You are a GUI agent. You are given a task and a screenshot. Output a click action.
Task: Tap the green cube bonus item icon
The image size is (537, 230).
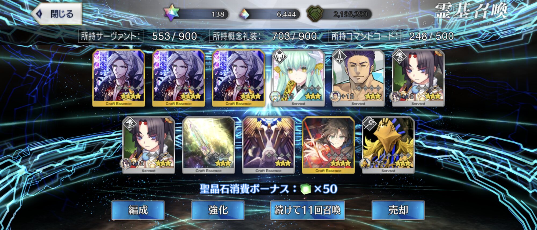click(x=306, y=189)
